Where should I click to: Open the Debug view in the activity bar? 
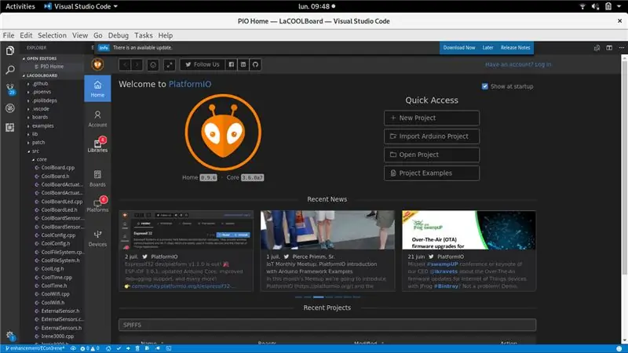click(10, 108)
